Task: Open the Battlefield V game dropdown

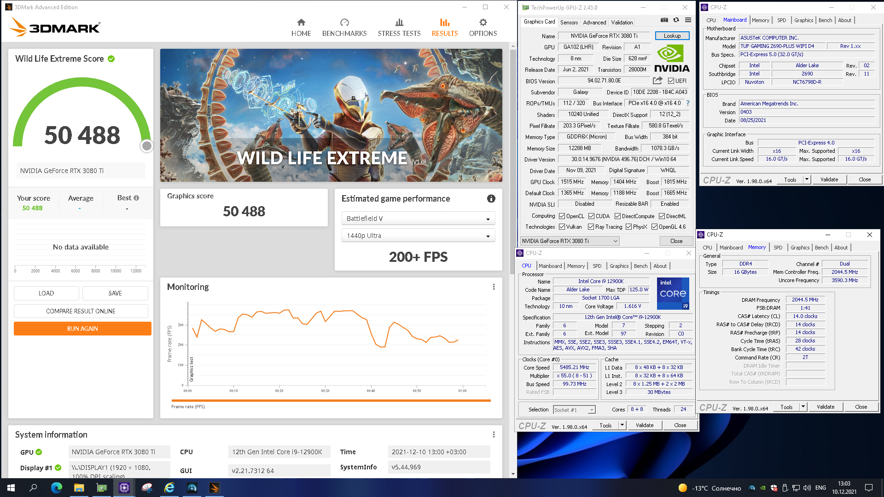Action: 418,219
